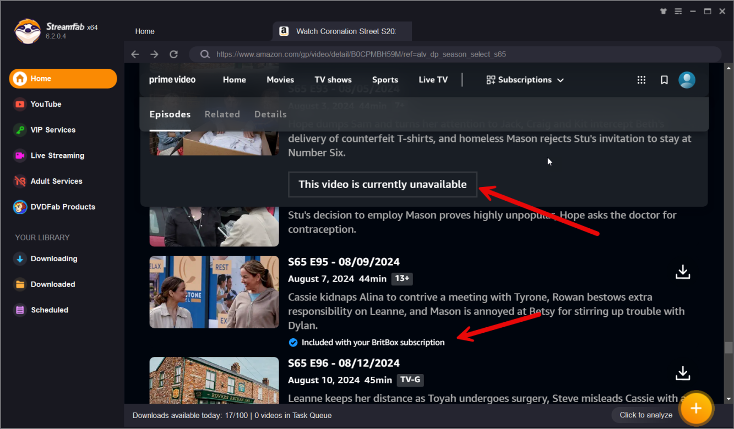
Task: Open the StreamFab hamburger menu icon
Action: [678, 11]
